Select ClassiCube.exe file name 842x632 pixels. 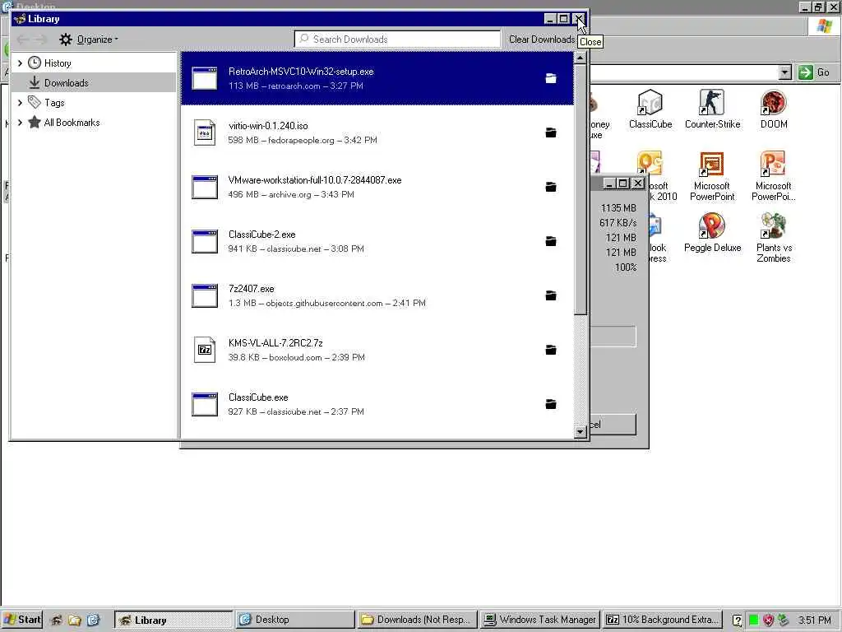pyautogui.click(x=258, y=397)
